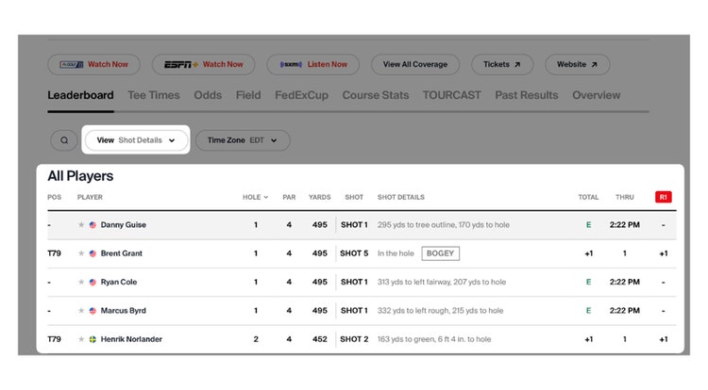Toggle favorite star for Marcus Byrd
This screenshot has height=390, width=708.
click(x=82, y=311)
